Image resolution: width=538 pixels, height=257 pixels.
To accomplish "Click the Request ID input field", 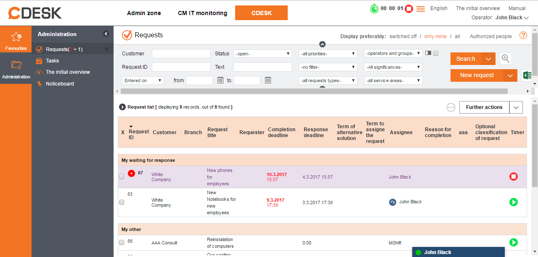I will tap(181, 67).
